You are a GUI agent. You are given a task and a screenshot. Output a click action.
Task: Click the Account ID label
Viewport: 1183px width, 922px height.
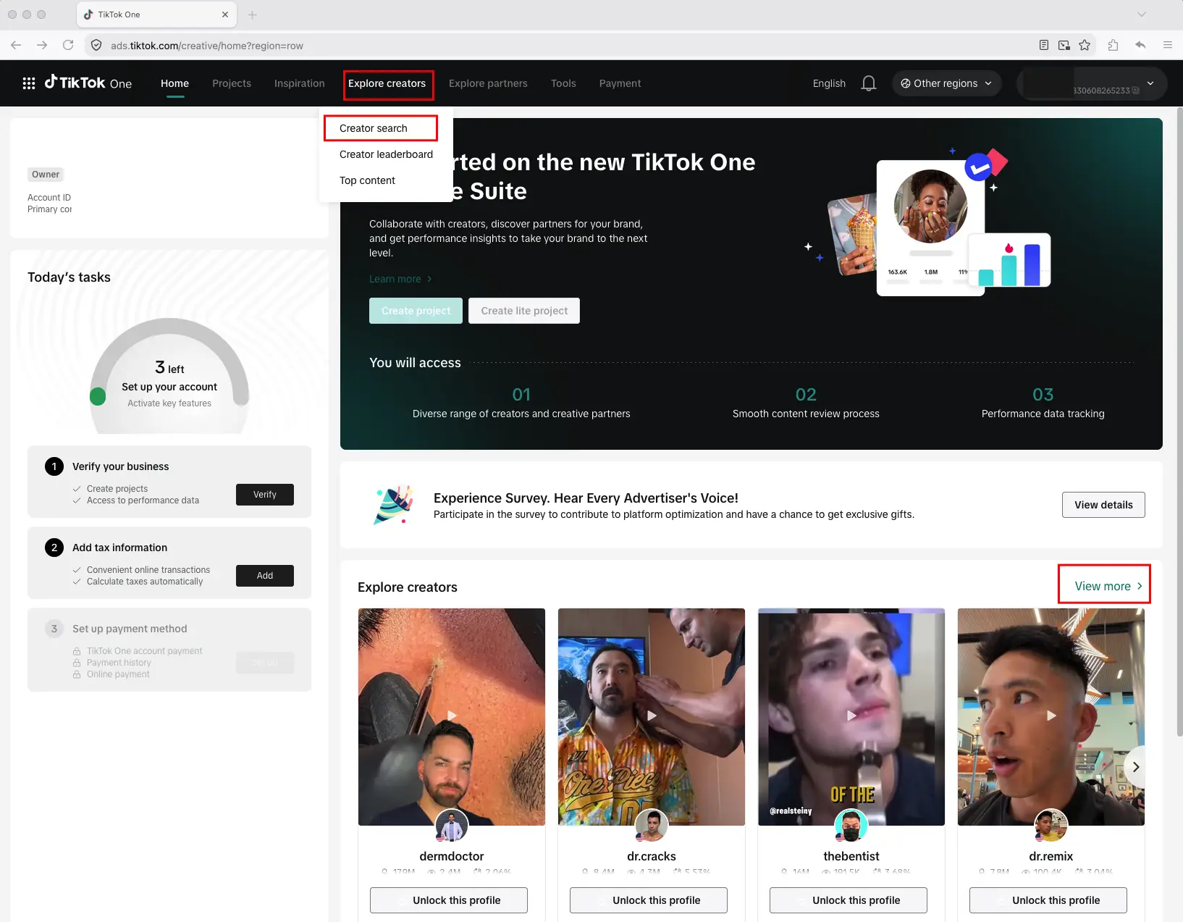[49, 198]
